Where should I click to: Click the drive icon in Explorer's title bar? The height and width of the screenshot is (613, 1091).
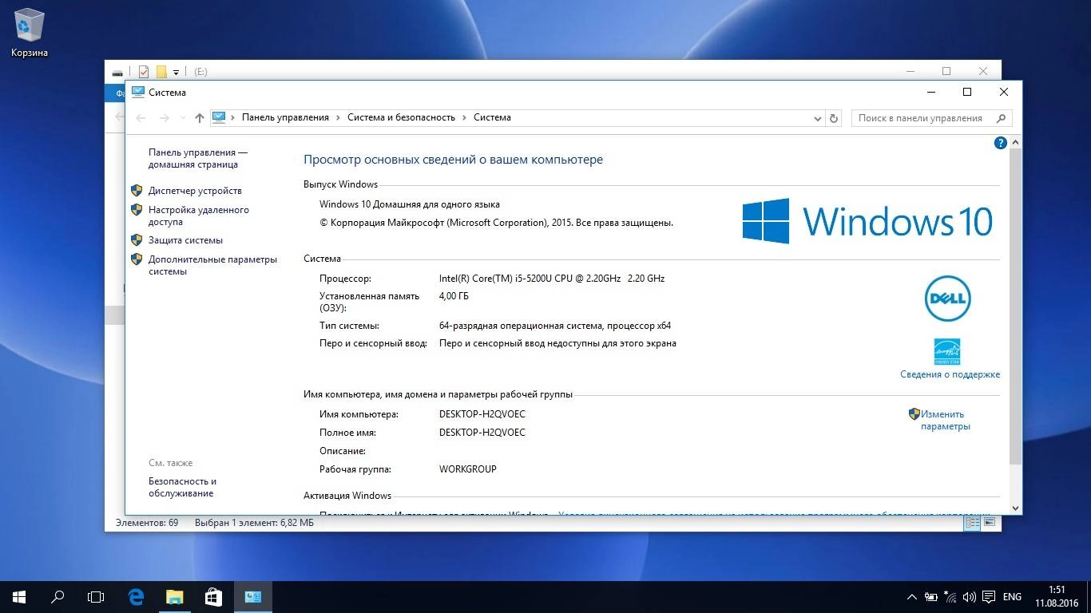point(117,72)
